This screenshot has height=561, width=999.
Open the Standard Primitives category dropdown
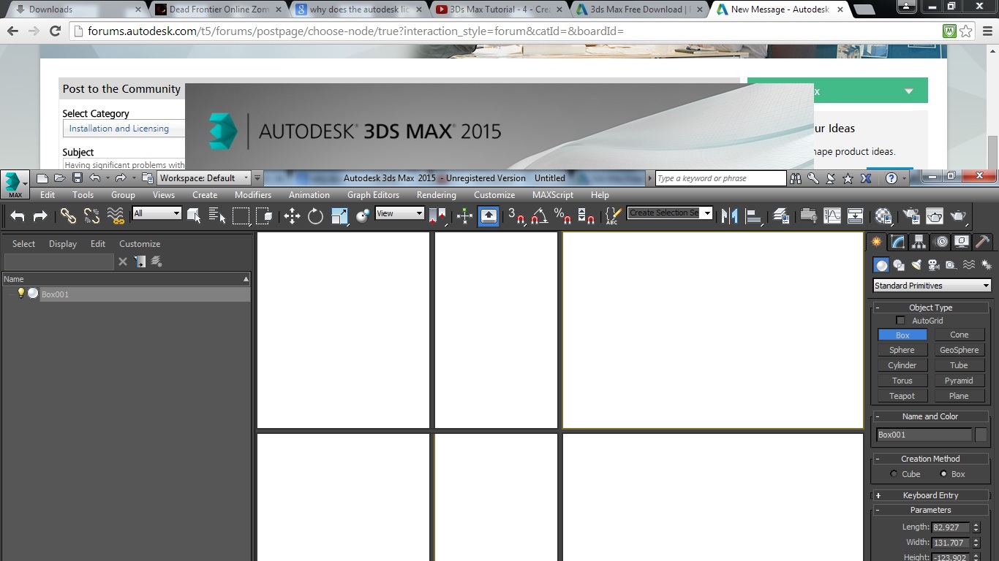click(x=932, y=286)
